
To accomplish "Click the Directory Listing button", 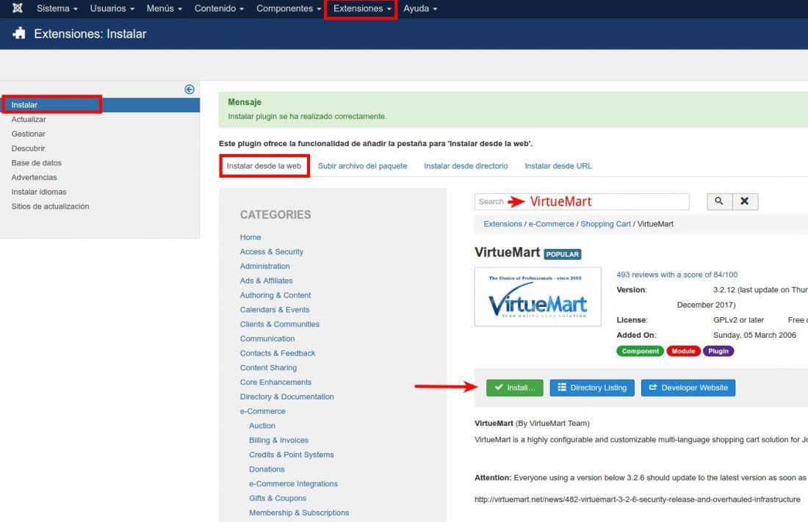I will 591,388.
